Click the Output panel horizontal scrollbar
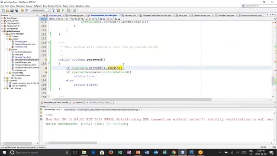Screen dimensions: 277x156 click(x=73, y=143)
